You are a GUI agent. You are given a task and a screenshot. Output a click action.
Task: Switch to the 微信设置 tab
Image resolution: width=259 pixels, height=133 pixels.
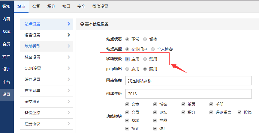(100, 6)
